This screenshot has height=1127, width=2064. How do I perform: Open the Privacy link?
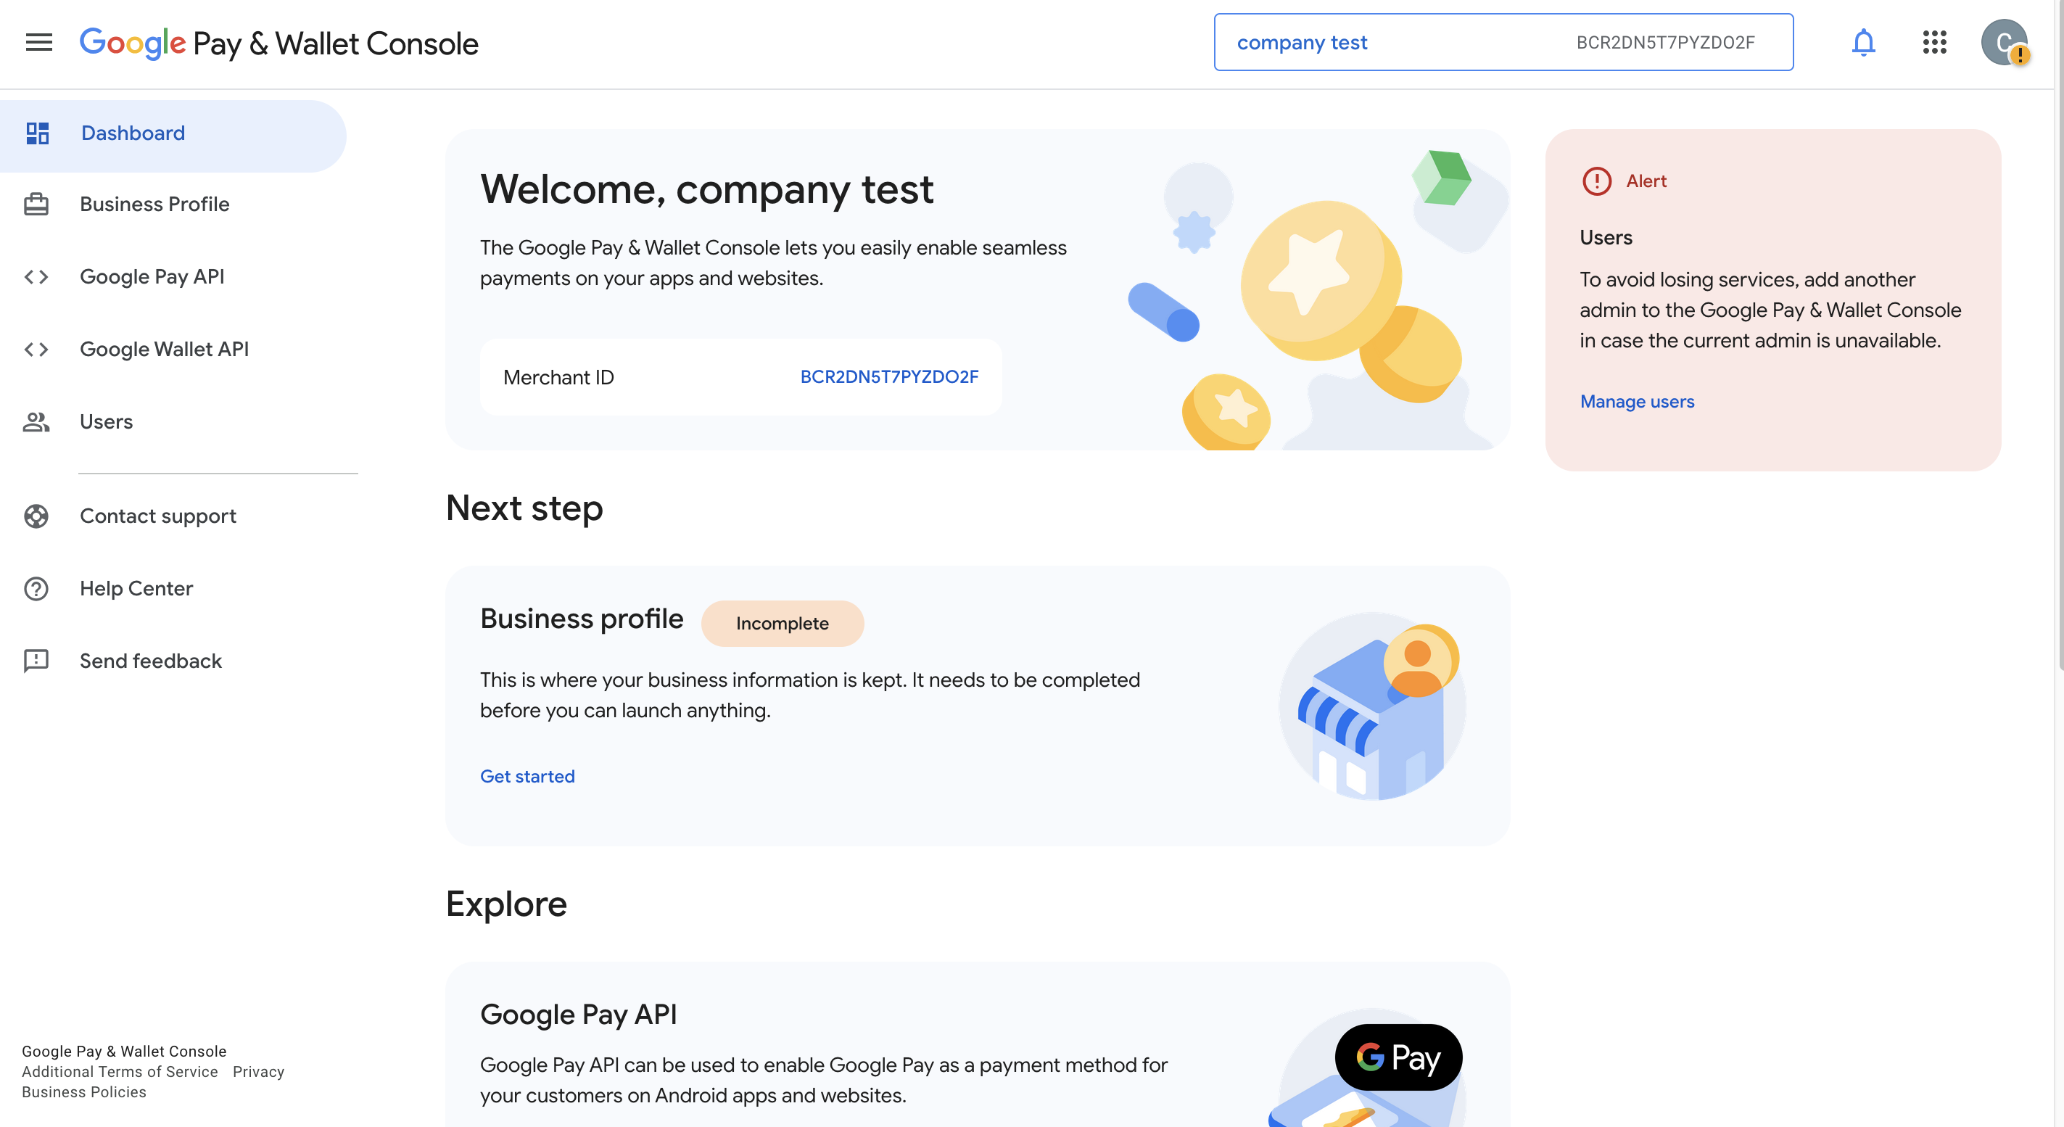pos(258,1072)
